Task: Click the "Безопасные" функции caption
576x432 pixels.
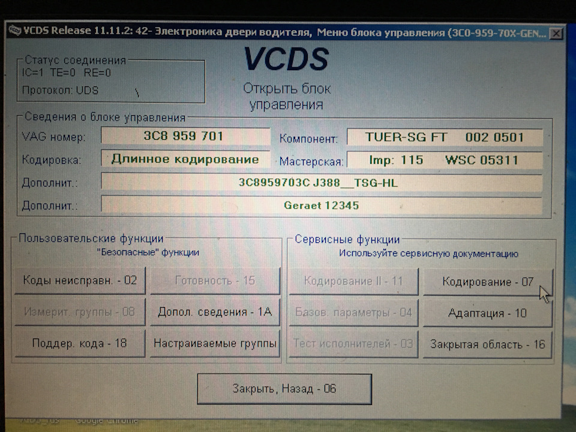Action: point(148,253)
